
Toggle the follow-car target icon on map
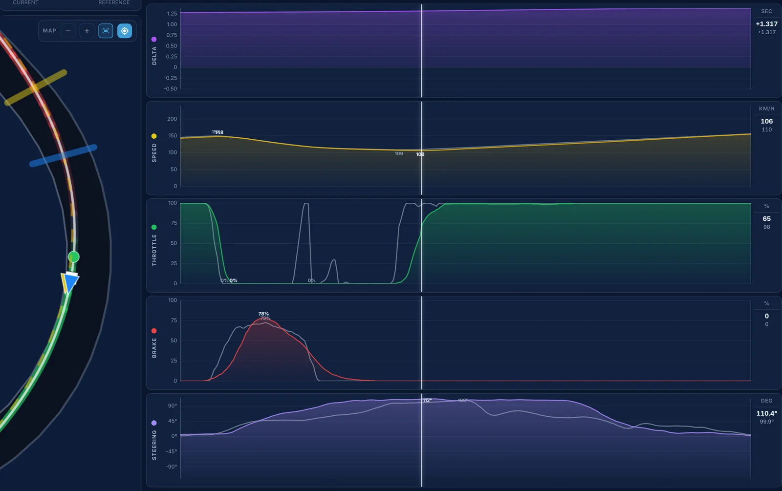pos(125,31)
